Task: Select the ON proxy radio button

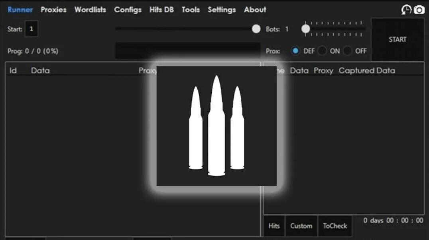Action: 322,51
